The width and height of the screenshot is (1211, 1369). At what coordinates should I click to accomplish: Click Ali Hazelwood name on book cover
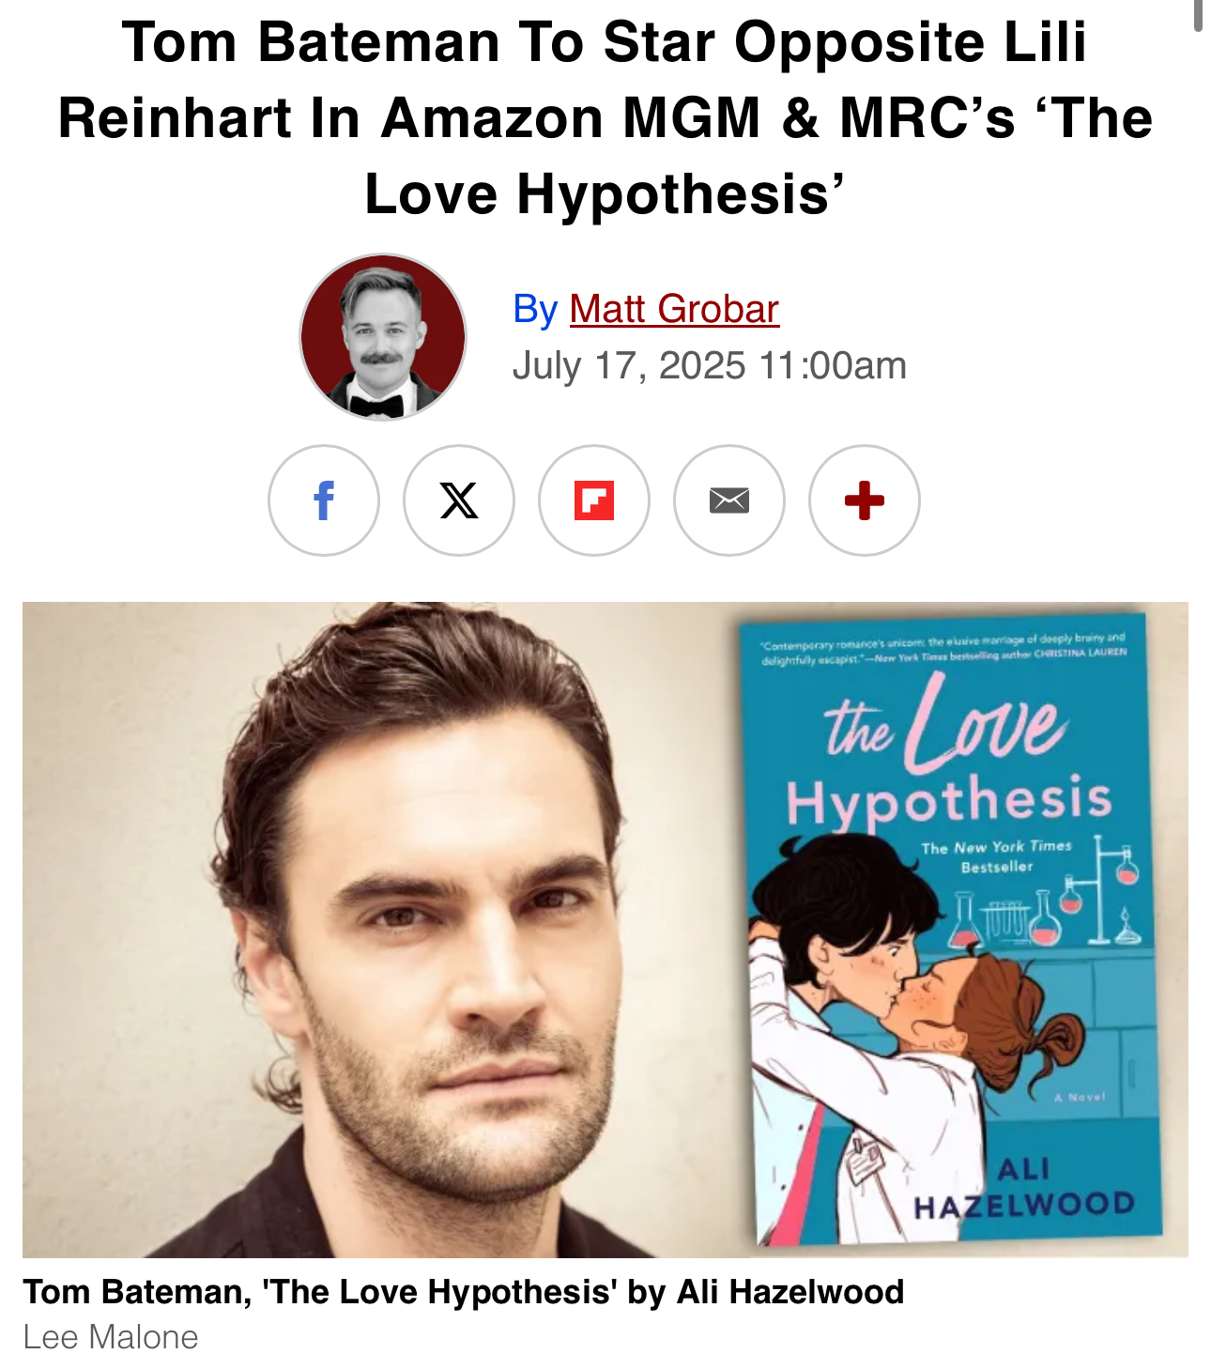point(1025,1188)
